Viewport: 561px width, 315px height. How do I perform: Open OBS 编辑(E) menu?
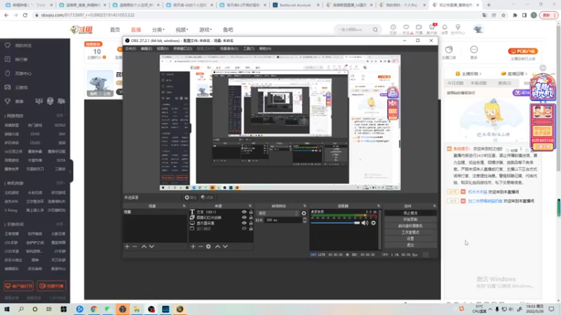click(146, 48)
